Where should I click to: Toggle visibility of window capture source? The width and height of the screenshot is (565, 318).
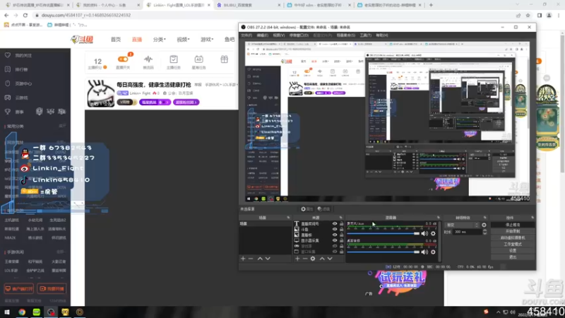pos(335,252)
